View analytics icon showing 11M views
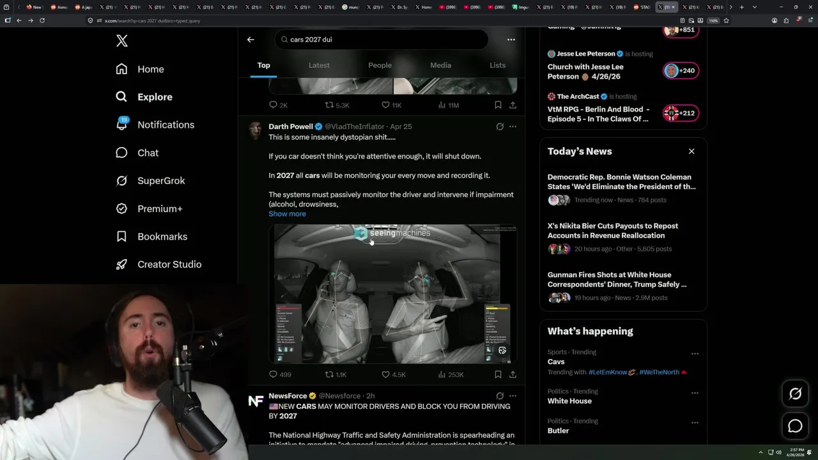Screen dimensions: 818x460 [442, 105]
